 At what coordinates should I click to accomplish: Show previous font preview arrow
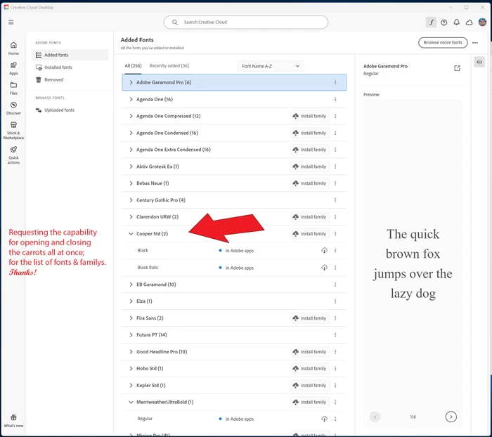click(x=375, y=417)
